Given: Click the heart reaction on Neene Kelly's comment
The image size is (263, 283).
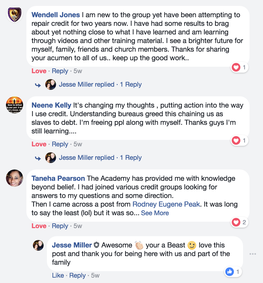Looking at the screenshot, I should 236,140.
